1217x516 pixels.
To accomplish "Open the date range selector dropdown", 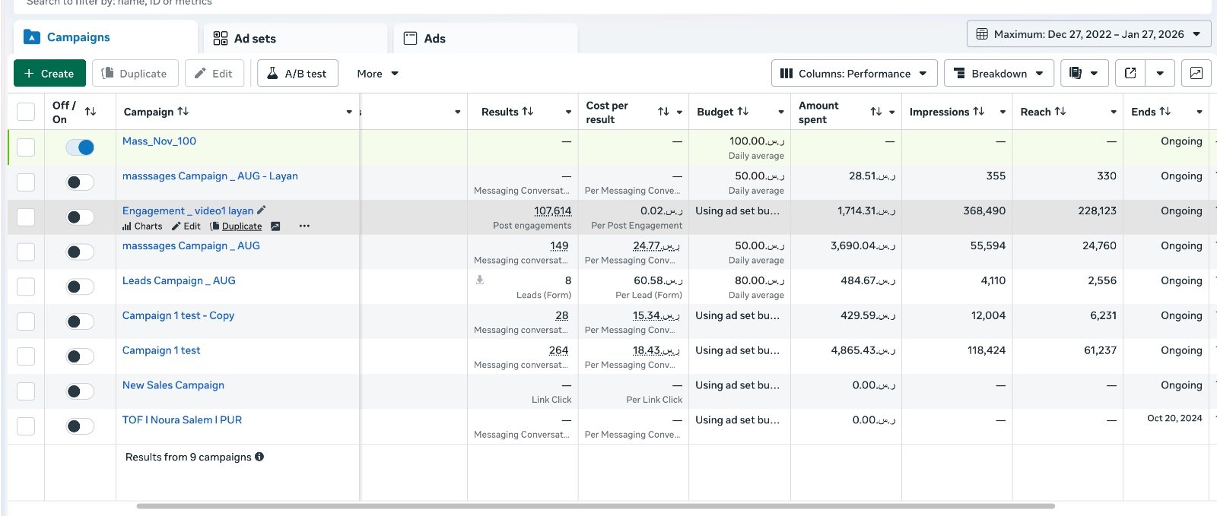I will coord(1088,34).
